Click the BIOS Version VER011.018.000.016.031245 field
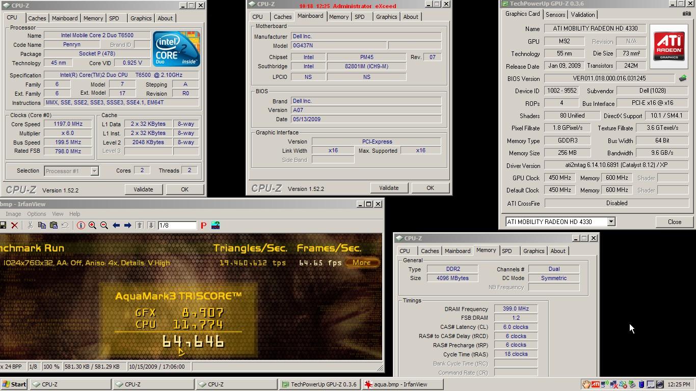The image size is (696, 391). 609,79
